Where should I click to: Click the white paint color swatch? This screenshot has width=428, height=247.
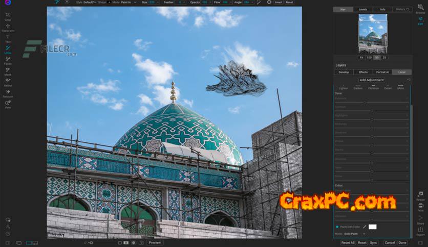[x=373, y=227]
